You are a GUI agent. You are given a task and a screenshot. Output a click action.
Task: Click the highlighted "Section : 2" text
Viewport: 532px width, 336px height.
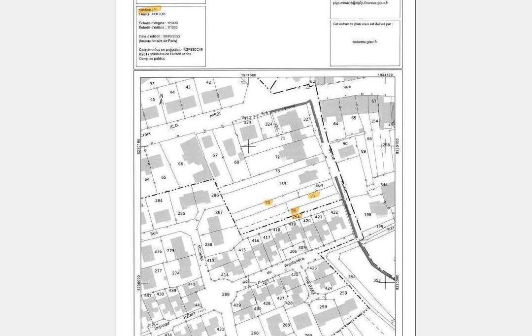tap(147, 10)
